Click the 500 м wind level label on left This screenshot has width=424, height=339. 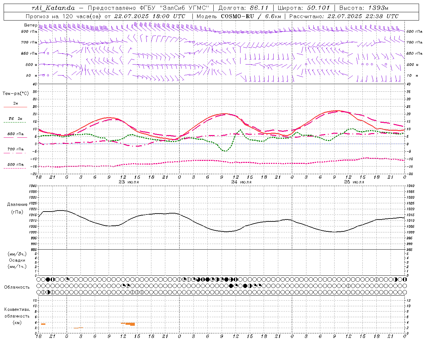pos(32,65)
